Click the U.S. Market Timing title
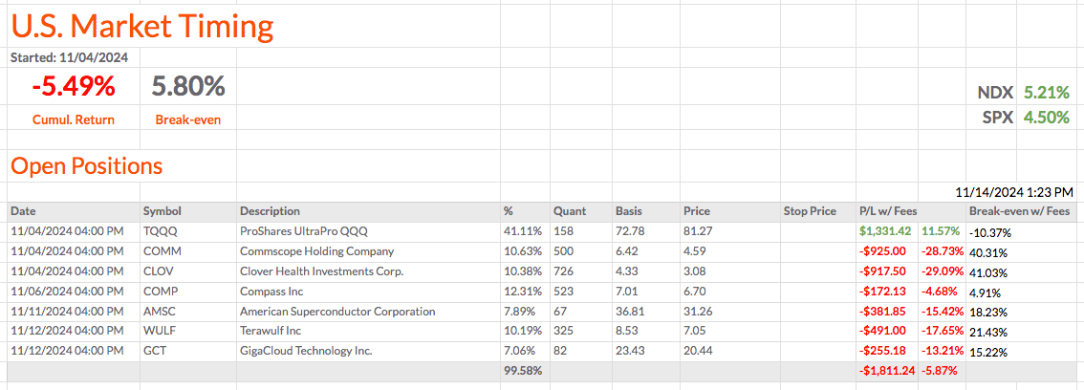The image size is (1084, 390). (141, 26)
